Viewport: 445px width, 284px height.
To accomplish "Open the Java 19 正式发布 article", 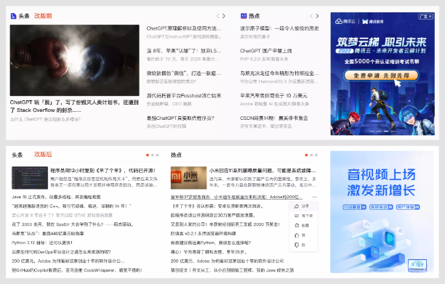I will tap(56, 197).
